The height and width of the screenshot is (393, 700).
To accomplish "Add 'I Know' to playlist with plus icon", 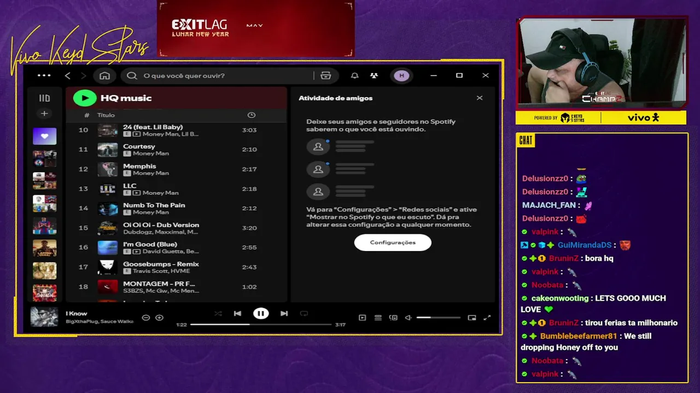I will tap(159, 318).
